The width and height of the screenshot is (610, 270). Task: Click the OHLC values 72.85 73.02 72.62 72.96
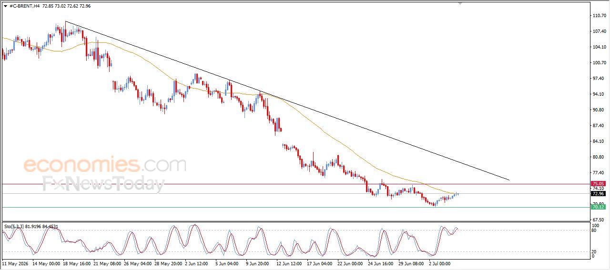(x=66, y=6)
